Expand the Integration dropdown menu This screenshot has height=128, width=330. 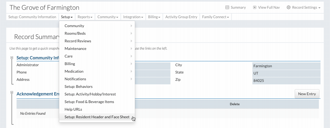coord(133,17)
